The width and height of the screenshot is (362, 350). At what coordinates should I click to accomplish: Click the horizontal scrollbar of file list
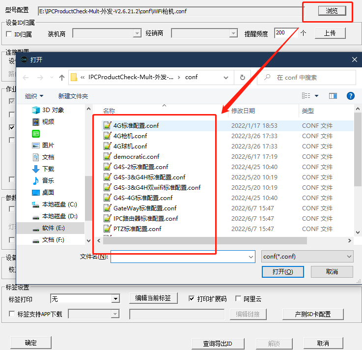coord(205,241)
